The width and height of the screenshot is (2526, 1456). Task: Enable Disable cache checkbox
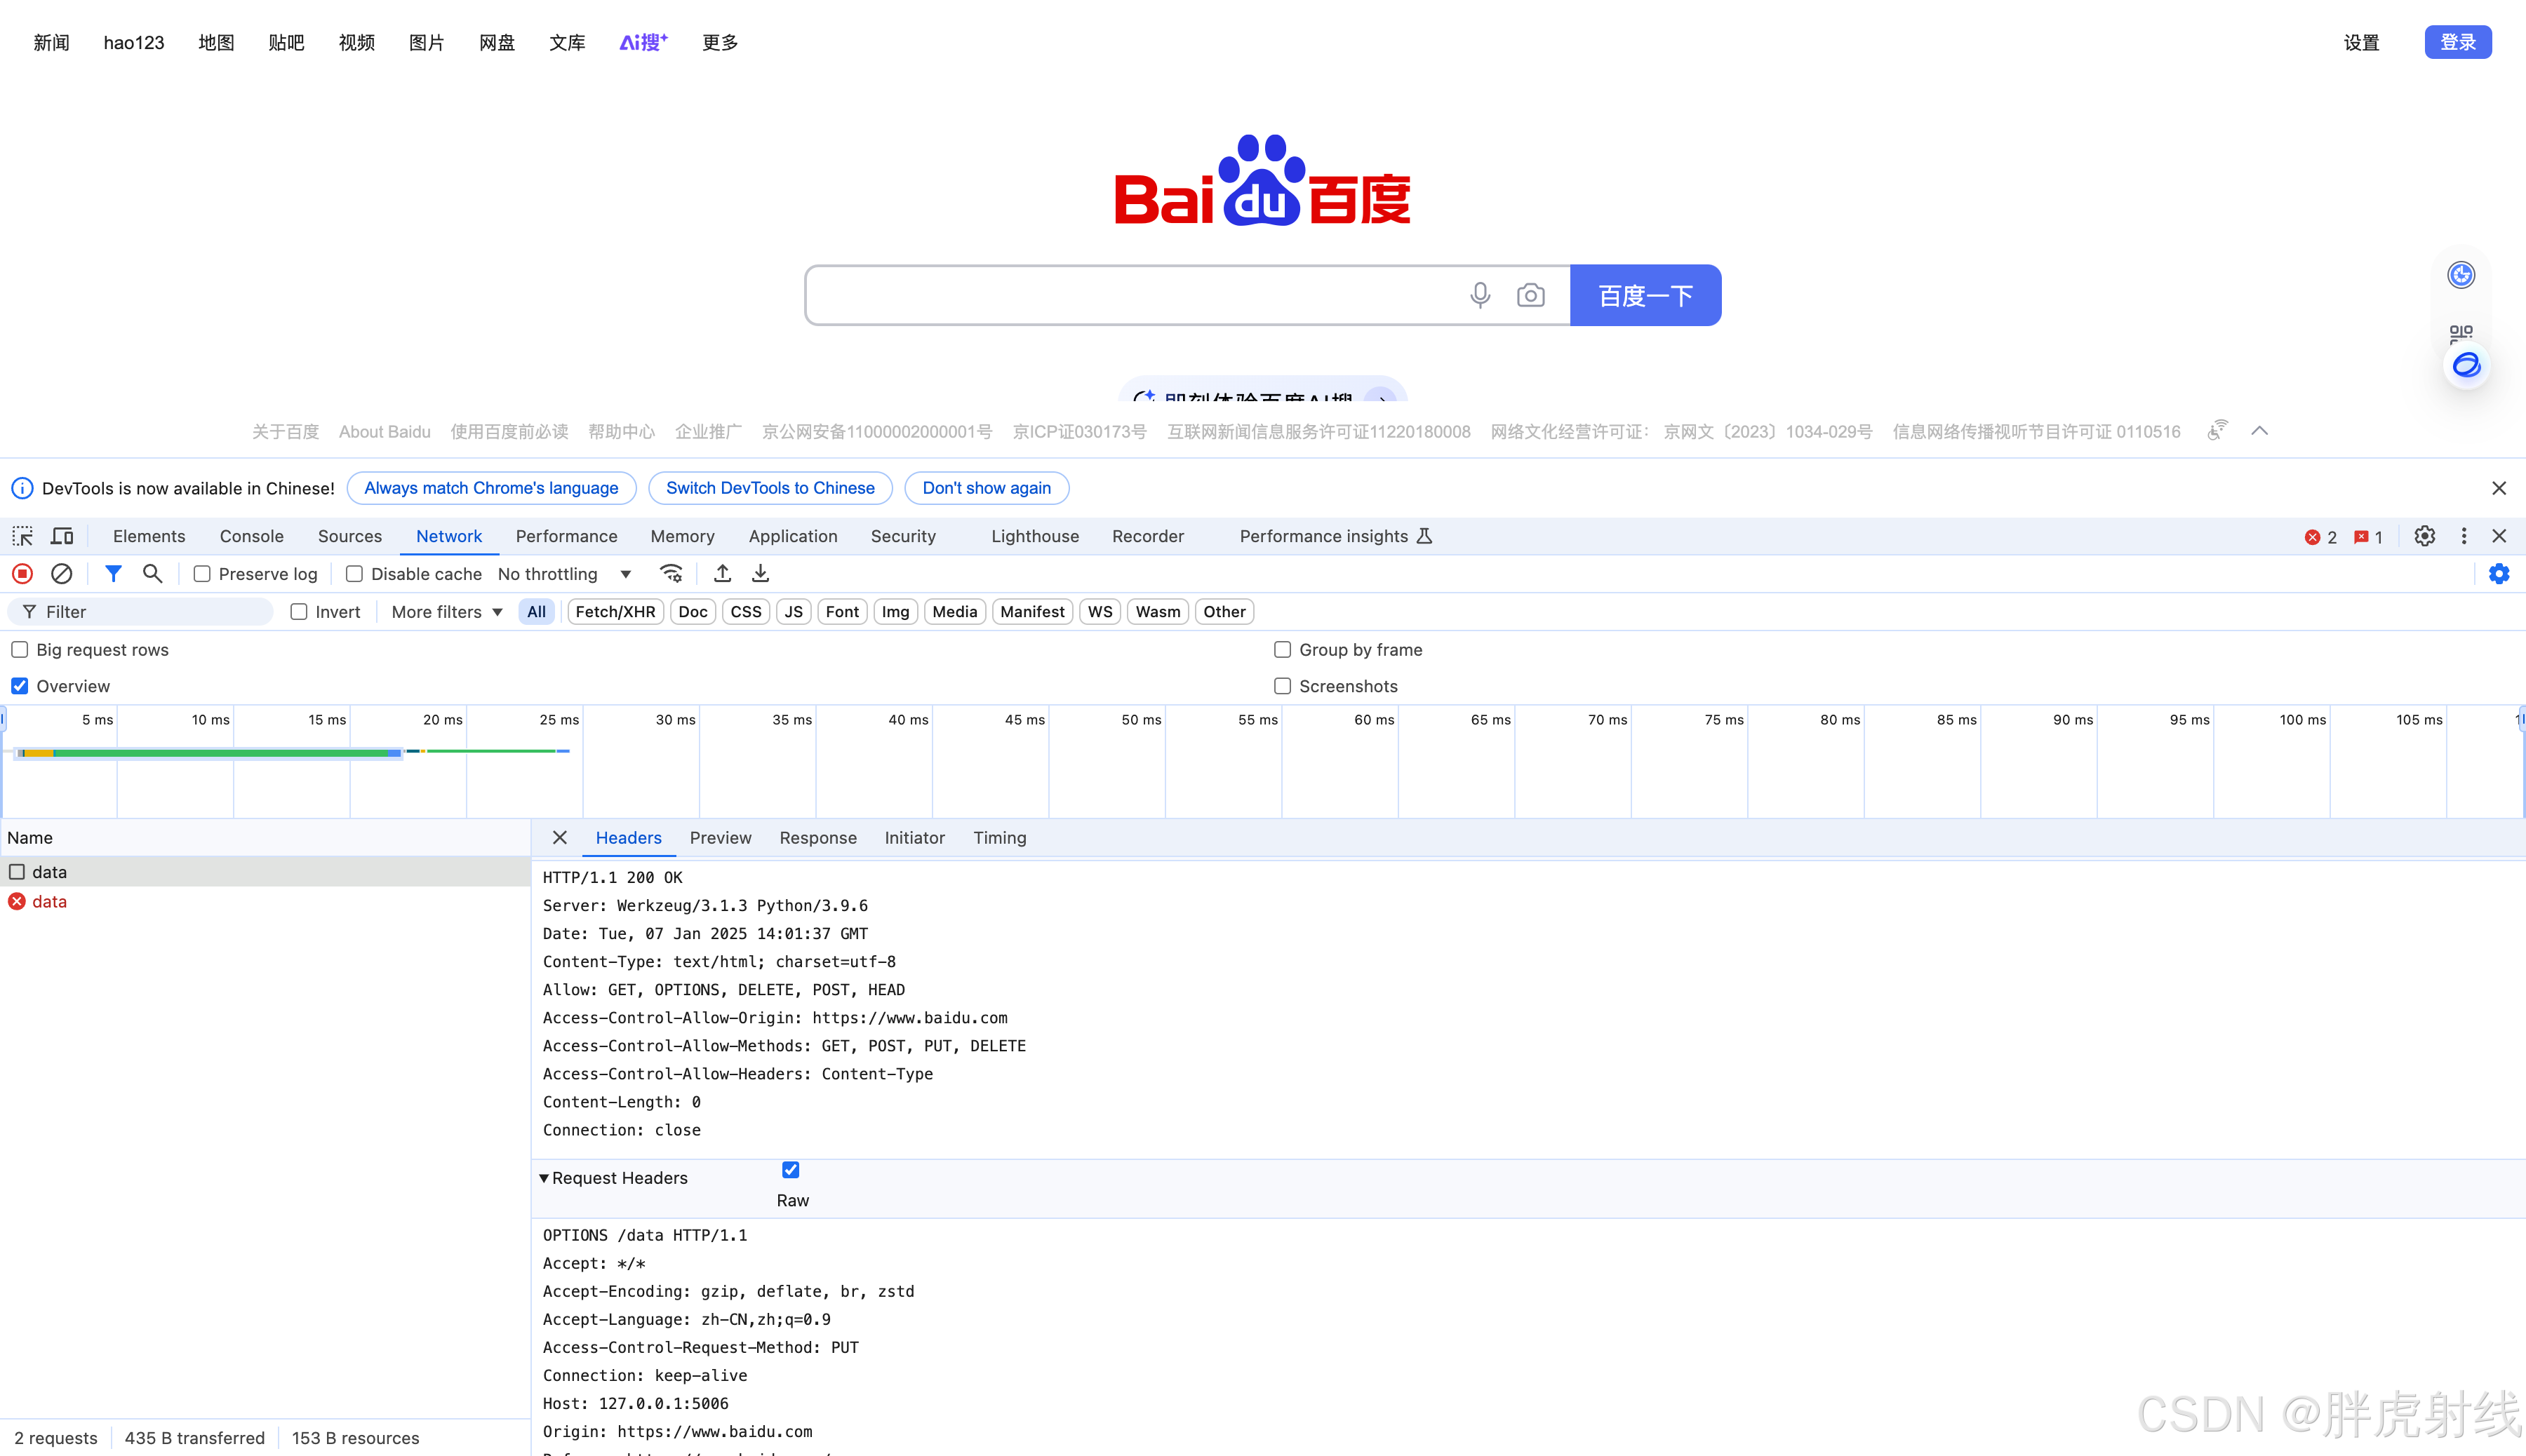pos(354,574)
